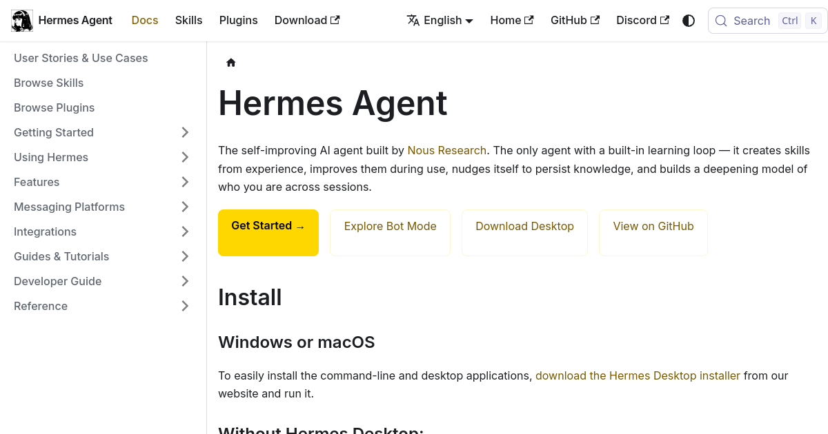This screenshot has width=828, height=434.
Task: Open the GitHub navbar link
Action: pyautogui.click(x=575, y=21)
